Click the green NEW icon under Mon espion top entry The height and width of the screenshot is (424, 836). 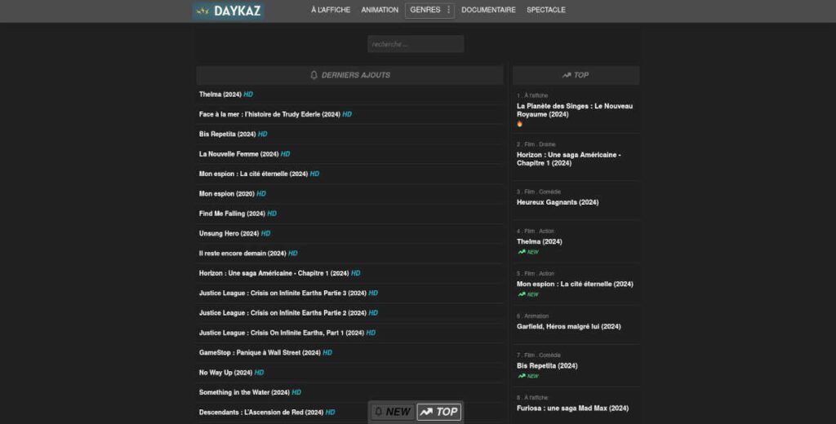click(x=522, y=294)
